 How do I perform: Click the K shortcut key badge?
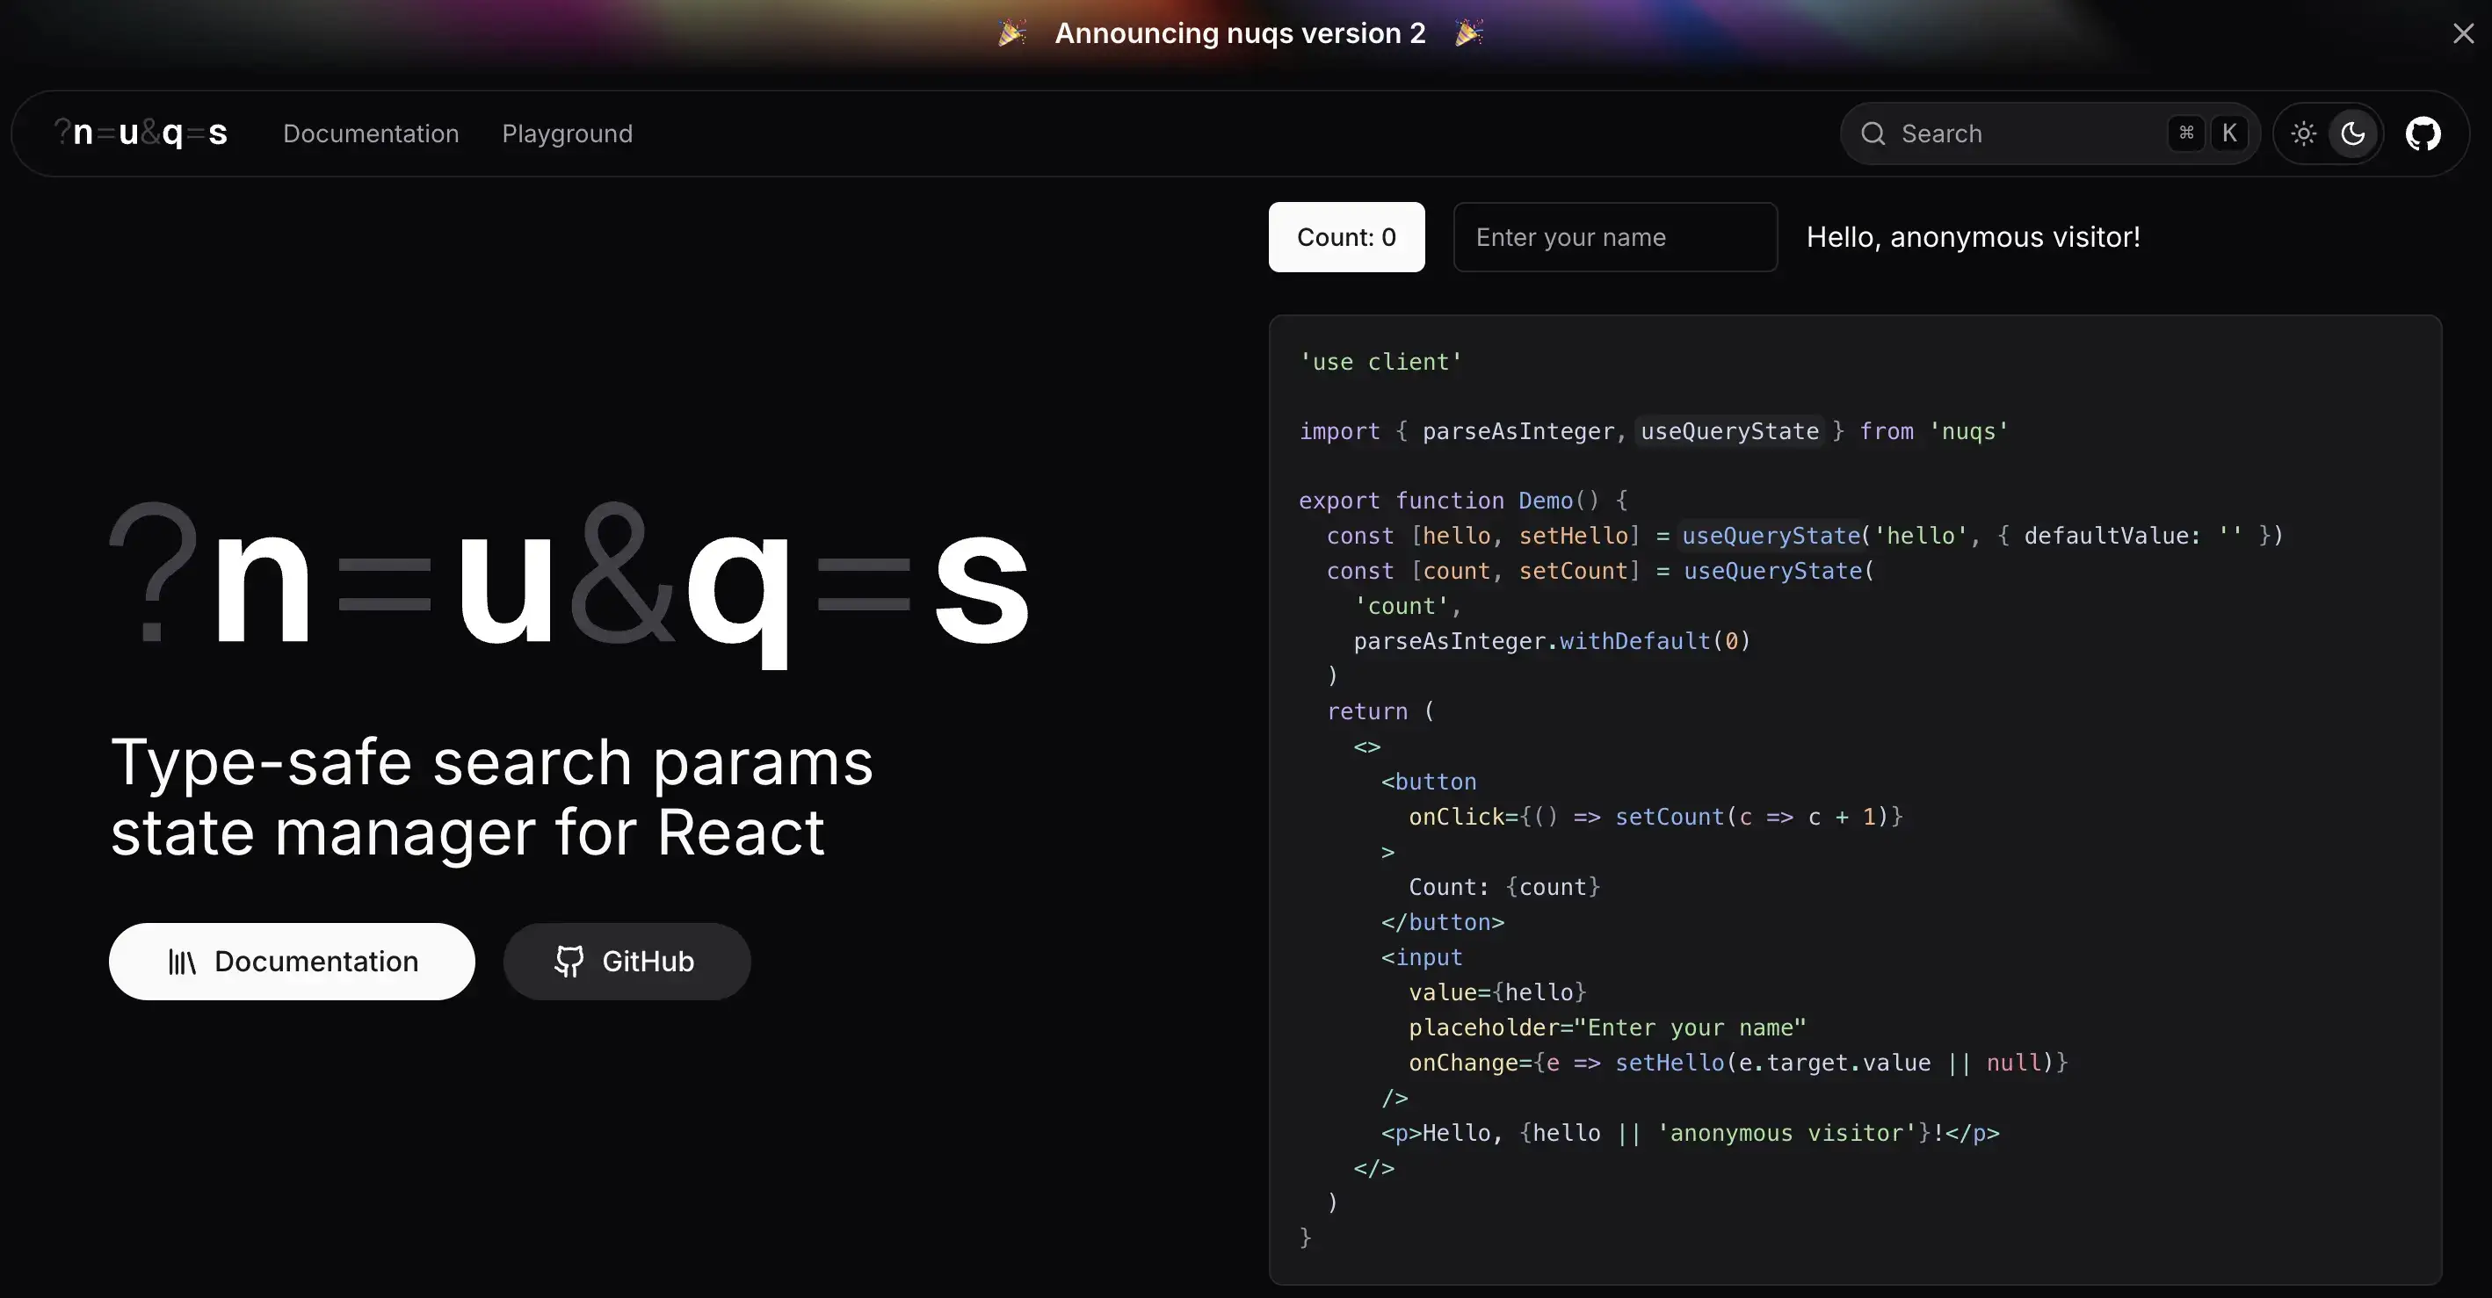[x=2229, y=133]
